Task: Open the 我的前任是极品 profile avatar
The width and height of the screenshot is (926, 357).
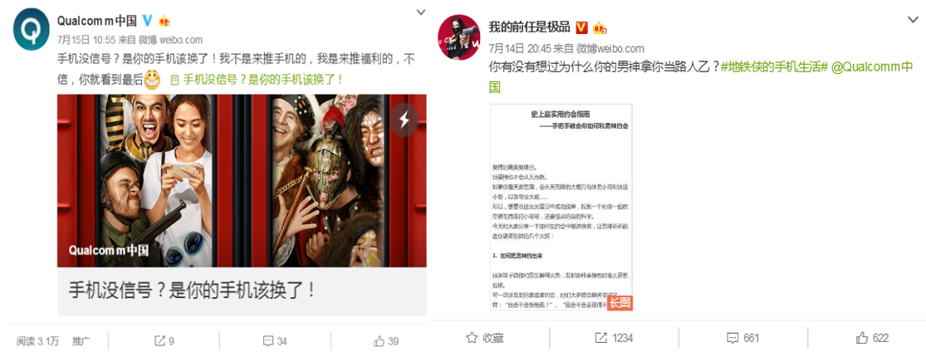Action: [459, 37]
